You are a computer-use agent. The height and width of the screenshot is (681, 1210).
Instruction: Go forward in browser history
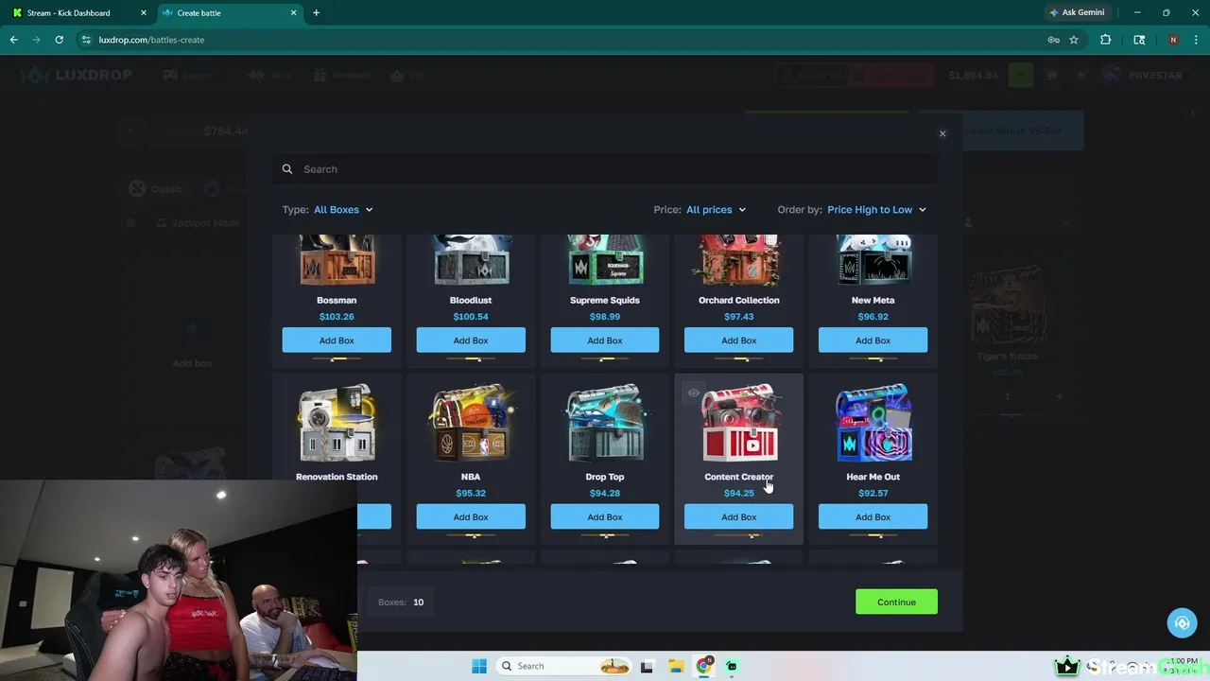click(x=37, y=40)
